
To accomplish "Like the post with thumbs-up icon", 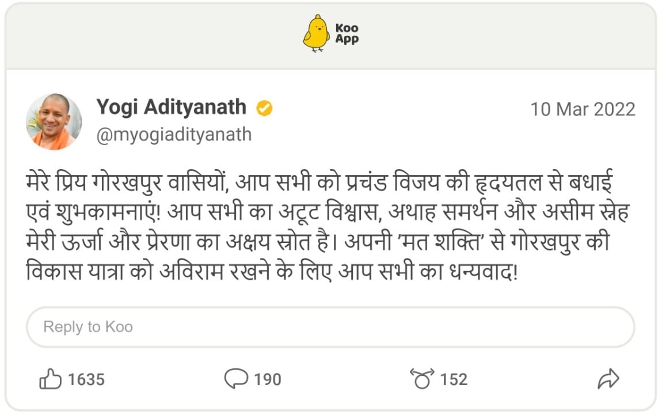I will (x=50, y=379).
